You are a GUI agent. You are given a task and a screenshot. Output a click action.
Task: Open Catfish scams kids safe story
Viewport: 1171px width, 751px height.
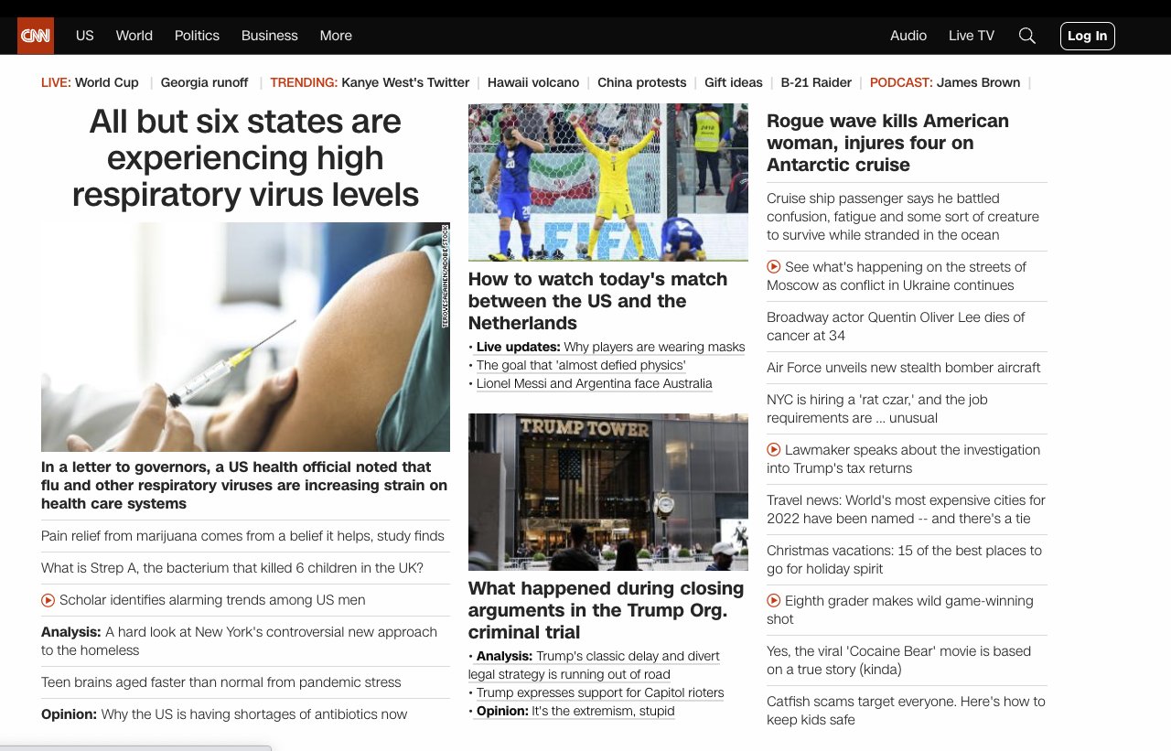[906, 711]
